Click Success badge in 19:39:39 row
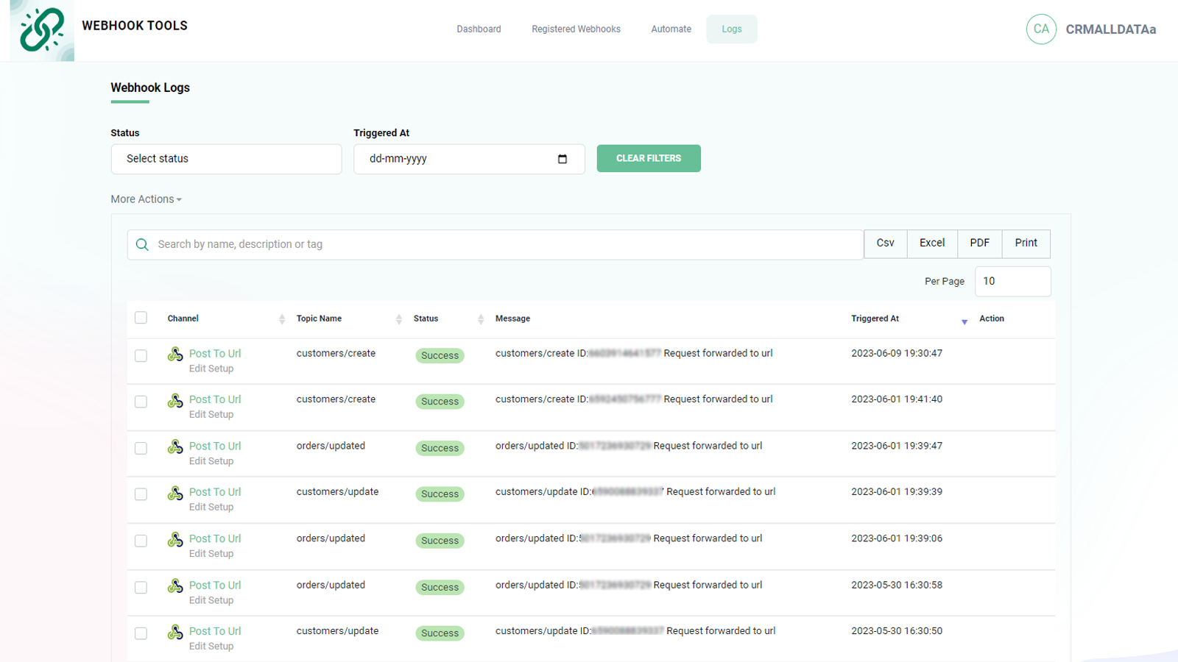The height and width of the screenshot is (662, 1178). click(440, 494)
